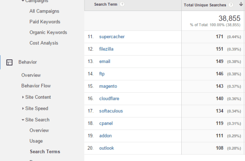The image size is (245, 161).
Task: Click the Behavior section icon
Action: 9,62
